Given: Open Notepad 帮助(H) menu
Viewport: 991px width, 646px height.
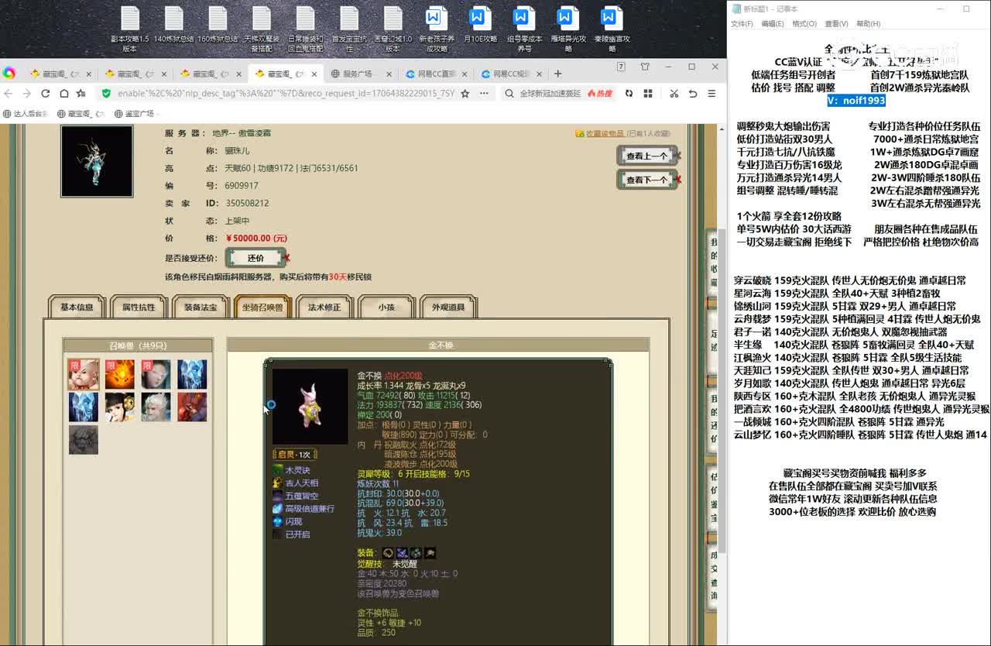Looking at the screenshot, I should click(868, 24).
